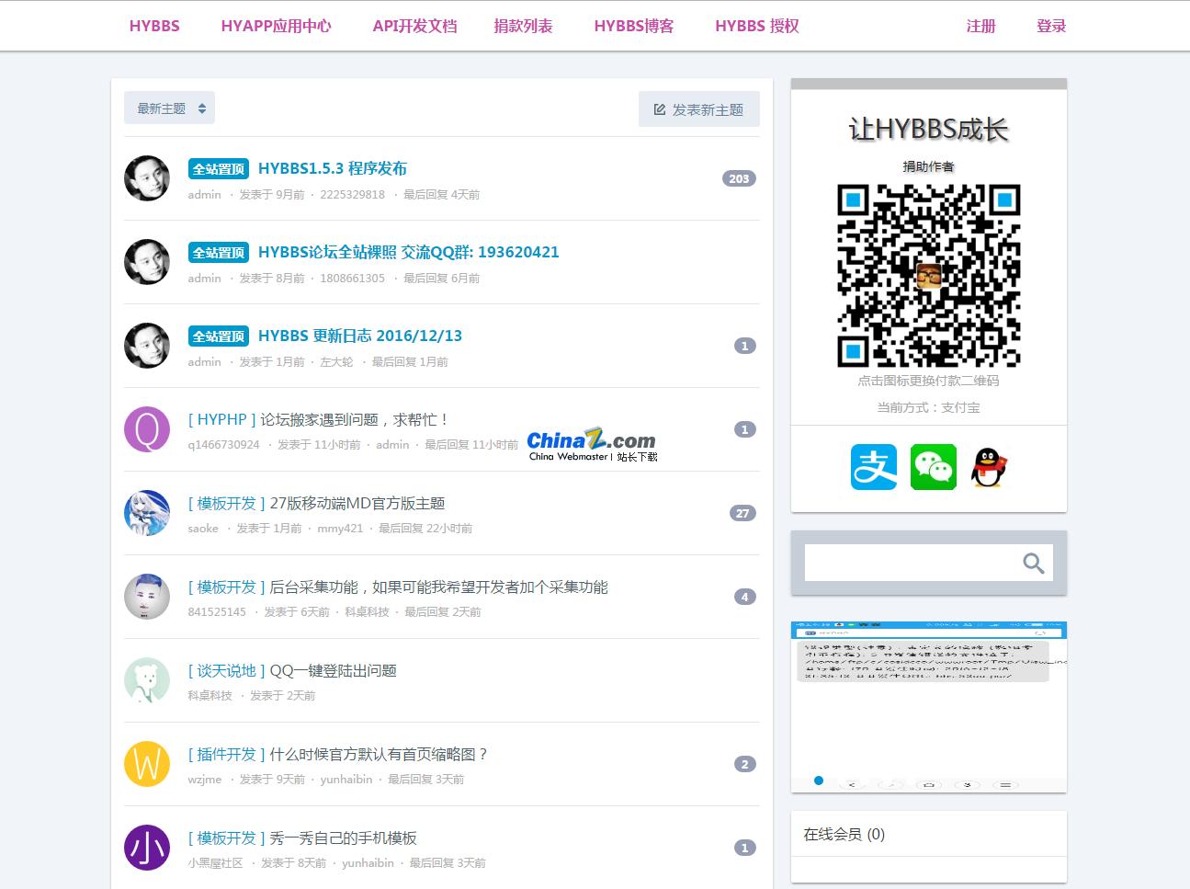Select QQ penguin payment icon
This screenshot has height=889, width=1190.
989,467
